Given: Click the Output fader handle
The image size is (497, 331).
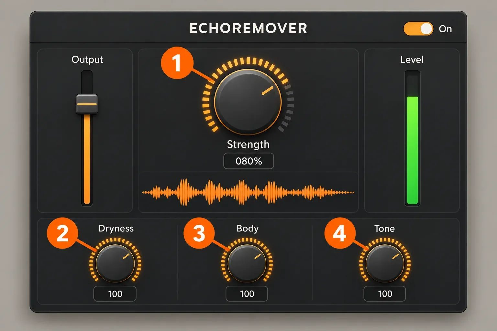Looking at the screenshot, I should 87,104.
